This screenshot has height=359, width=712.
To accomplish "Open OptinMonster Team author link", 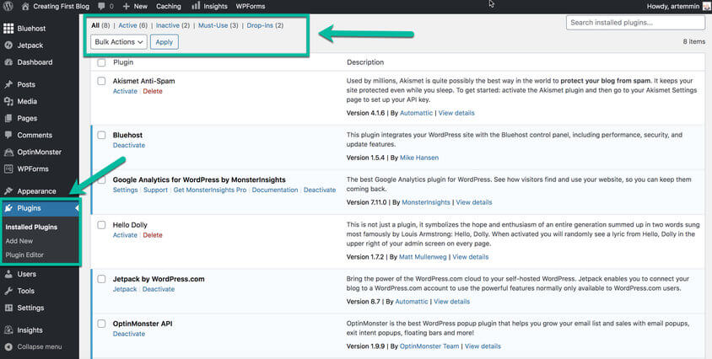I will [429, 346].
